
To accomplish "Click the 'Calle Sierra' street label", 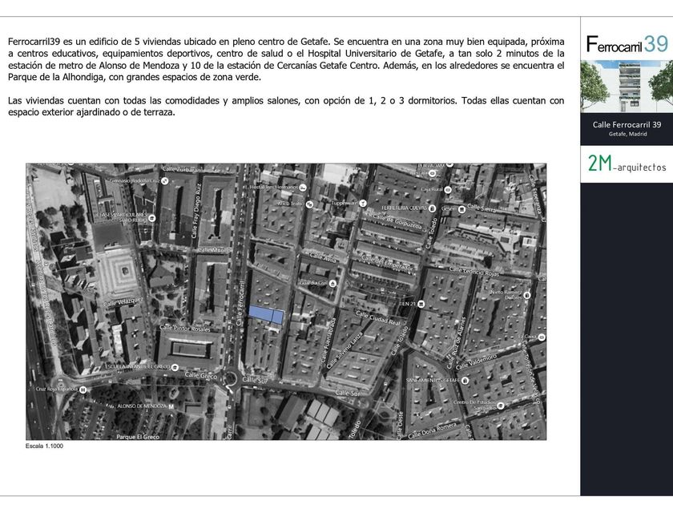I will click(481, 208).
